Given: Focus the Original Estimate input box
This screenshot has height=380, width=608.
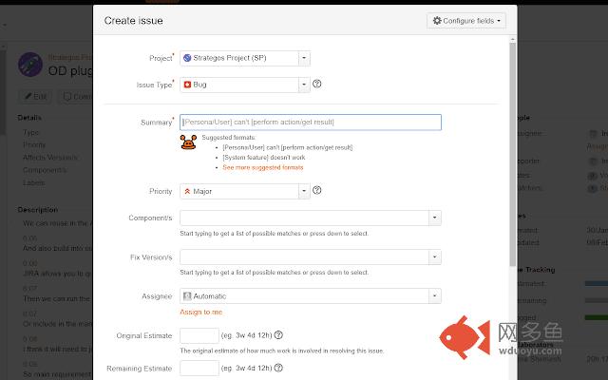Looking at the screenshot, I should (x=199, y=335).
